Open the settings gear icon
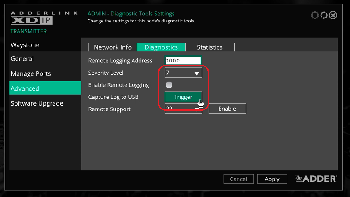Image resolution: width=350 pixels, height=197 pixels. click(x=314, y=15)
